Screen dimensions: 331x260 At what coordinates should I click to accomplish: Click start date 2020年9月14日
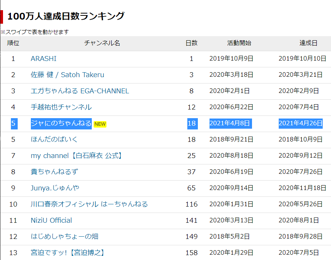tap(231, 188)
